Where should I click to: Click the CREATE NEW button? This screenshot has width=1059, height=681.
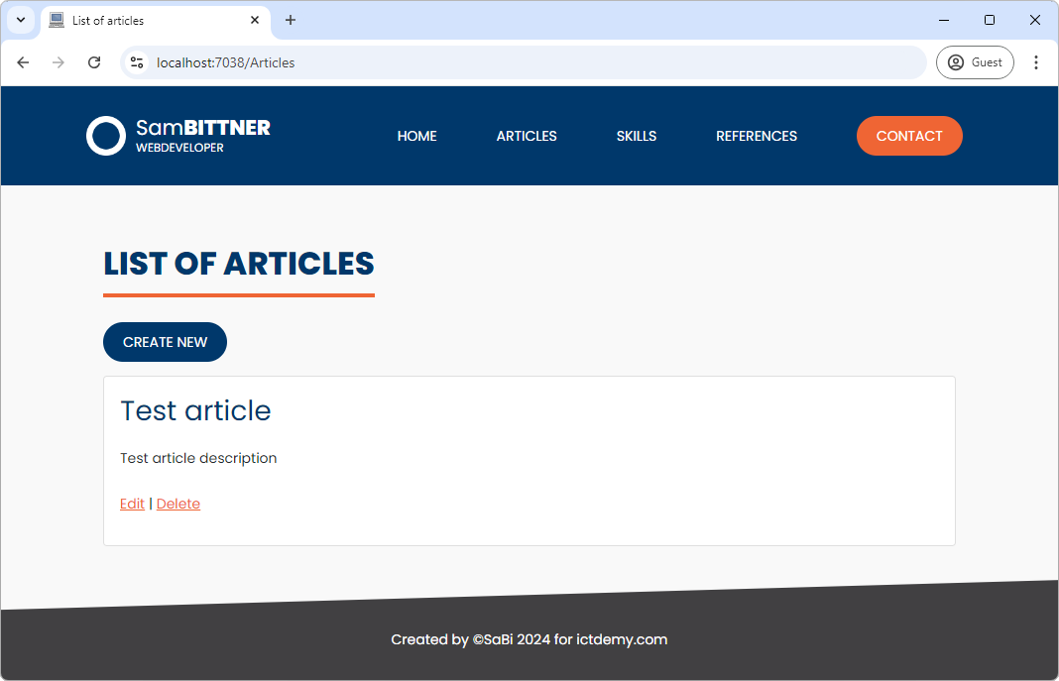165,342
